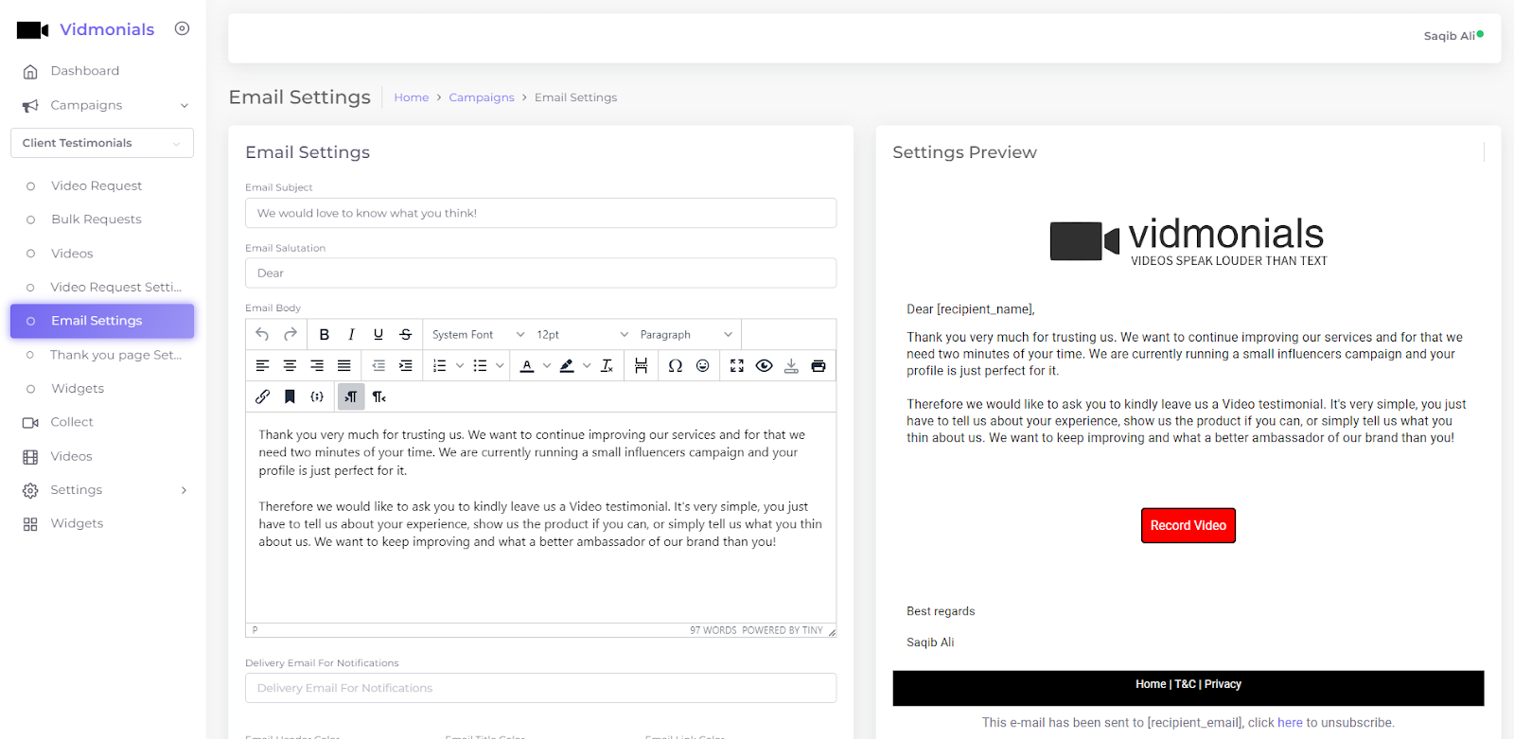
Task: Expand the Campaigns sidebar chevron
Action: coord(185,106)
